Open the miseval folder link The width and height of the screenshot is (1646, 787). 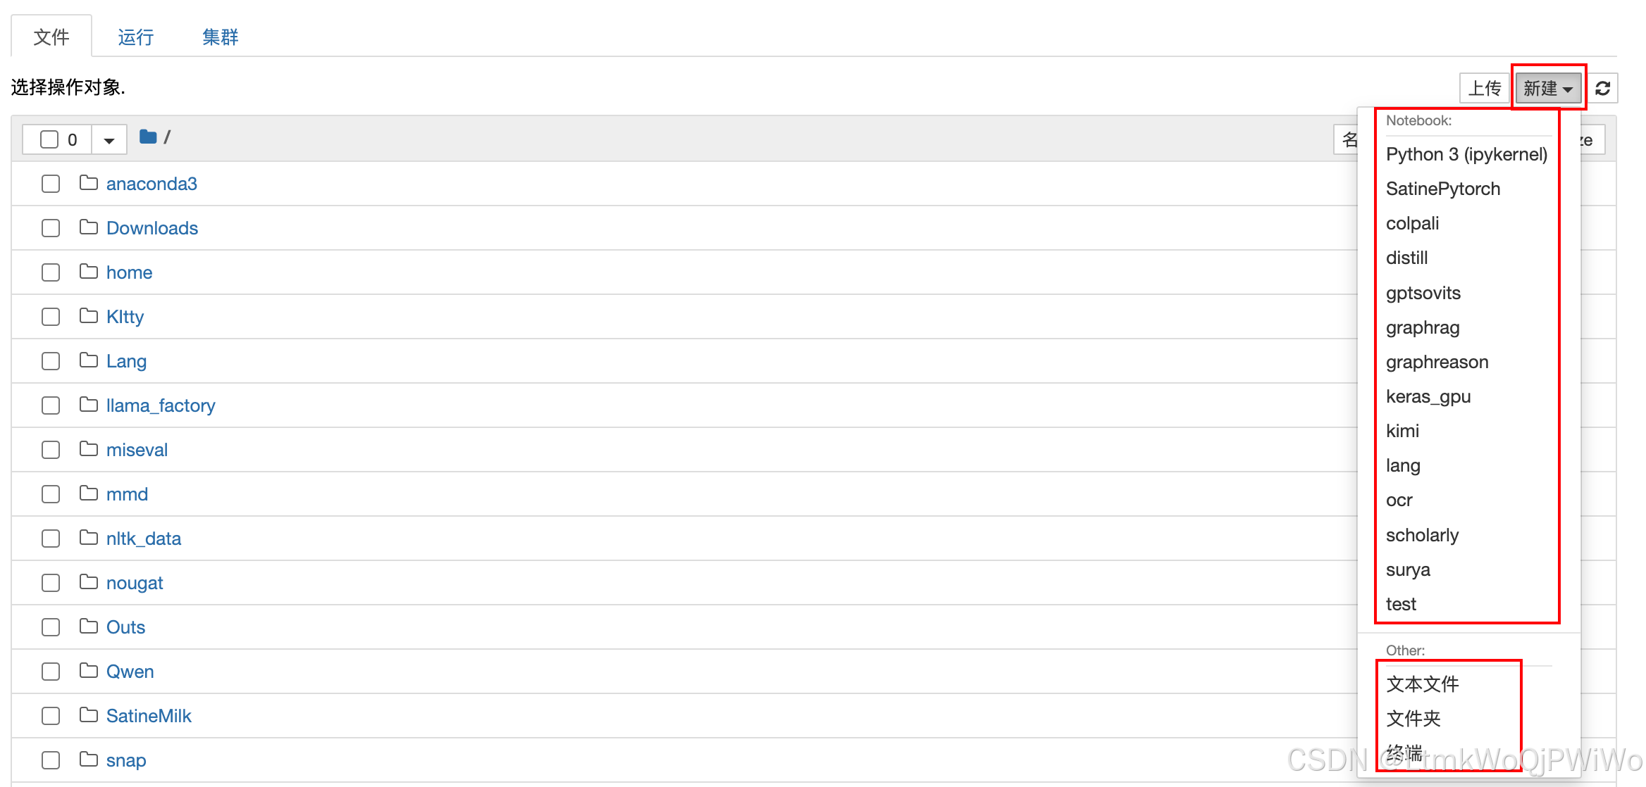[x=137, y=449]
